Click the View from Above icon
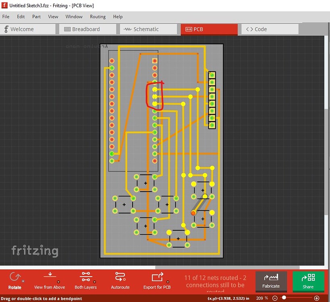330x302 pixels. click(x=50, y=275)
